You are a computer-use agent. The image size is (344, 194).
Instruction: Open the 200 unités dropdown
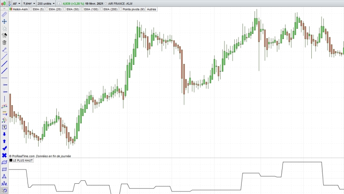(x=46, y=3)
